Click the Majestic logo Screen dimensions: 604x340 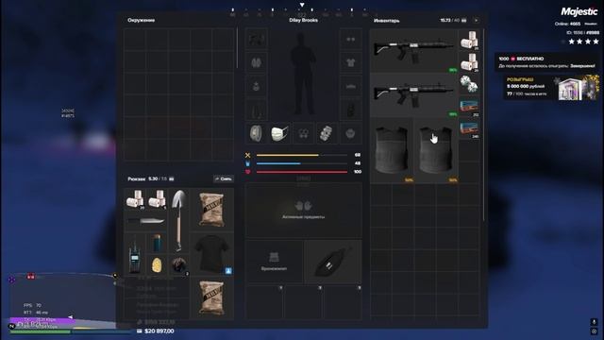click(x=579, y=12)
